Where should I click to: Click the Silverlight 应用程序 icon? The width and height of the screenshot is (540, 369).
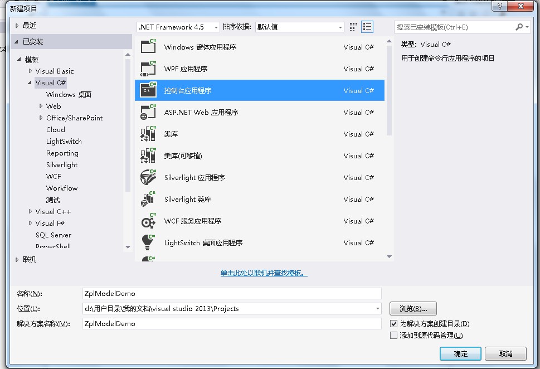click(148, 177)
